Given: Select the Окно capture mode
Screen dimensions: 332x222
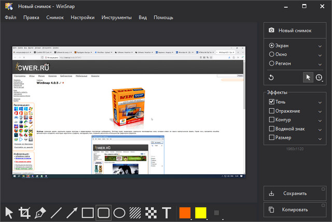Looking at the screenshot, I should (x=278, y=55).
